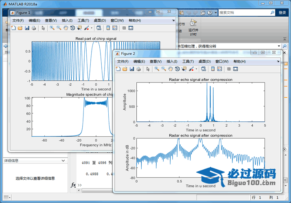291x203 pixels.
Task: Click New Figure icon in Figure 1 toolbar
Action: coord(13,28)
